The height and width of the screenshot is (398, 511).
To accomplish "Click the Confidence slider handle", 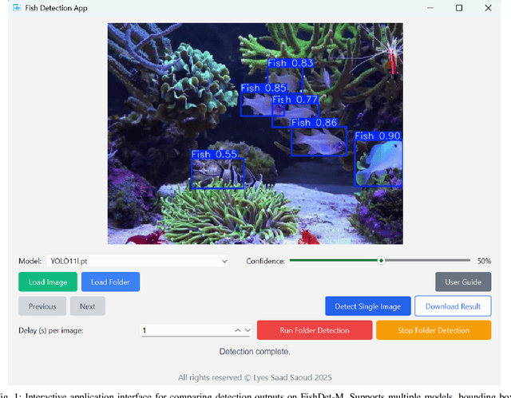I will [381, 260].
